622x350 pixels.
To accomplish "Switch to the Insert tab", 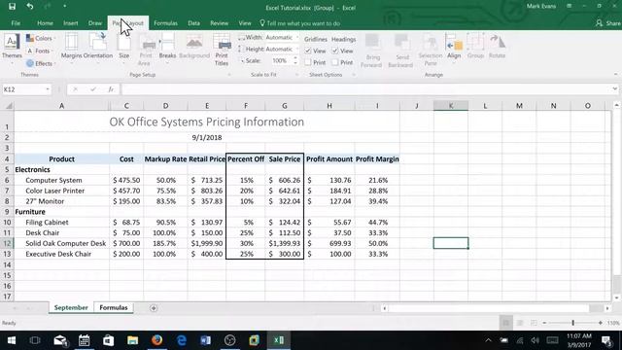I will point(71,23).
